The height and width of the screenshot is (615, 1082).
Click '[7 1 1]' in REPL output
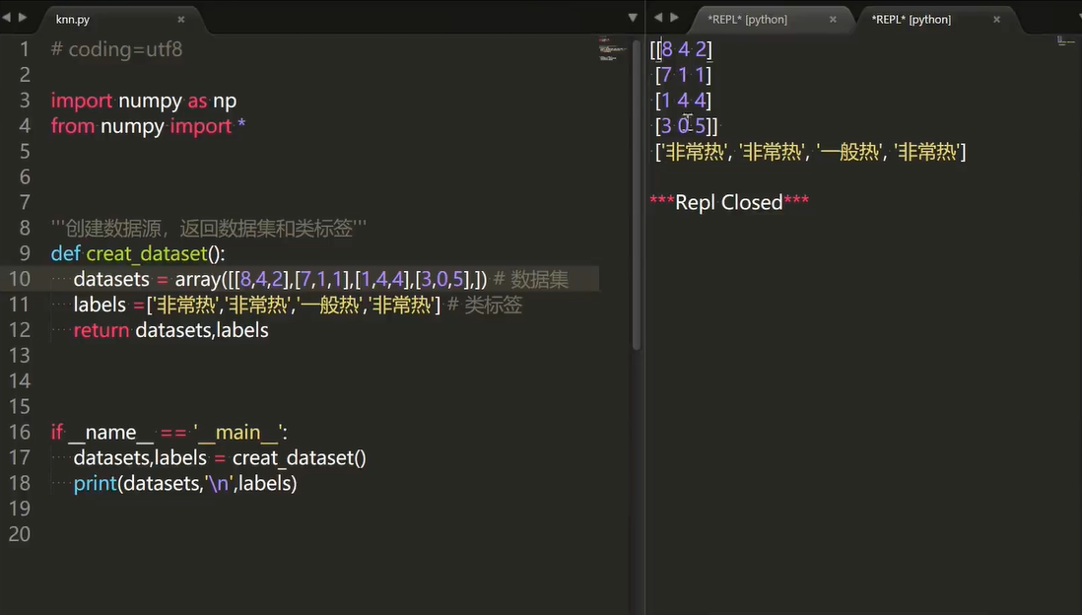683,75
